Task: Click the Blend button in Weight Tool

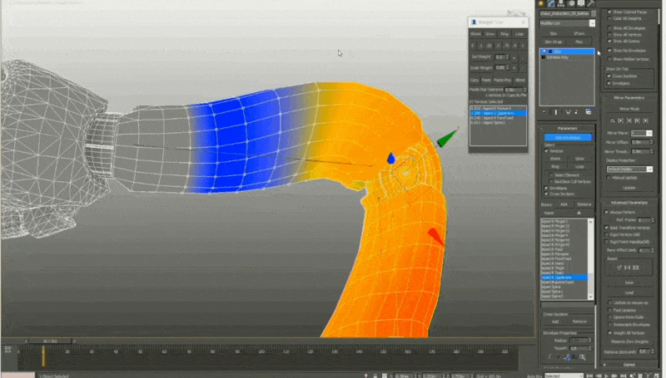Action: point(520,80)
